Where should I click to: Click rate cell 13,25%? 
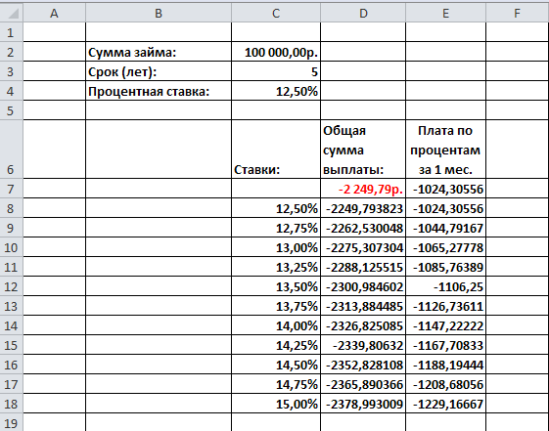pos(276,267)
